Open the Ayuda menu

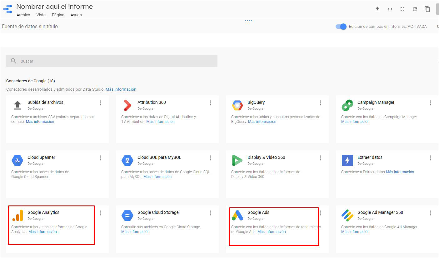(76, 15)
